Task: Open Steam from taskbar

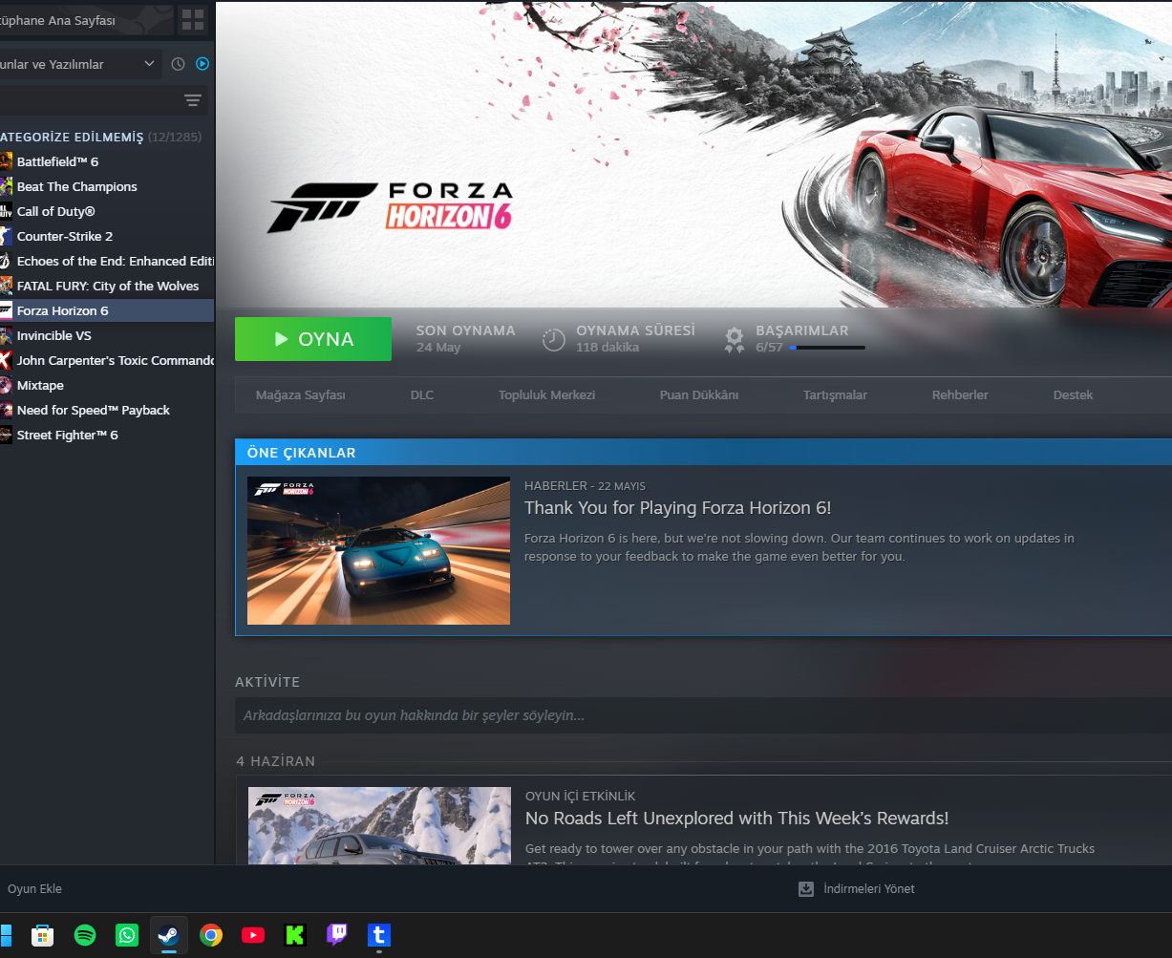Action: pos(169,935)
